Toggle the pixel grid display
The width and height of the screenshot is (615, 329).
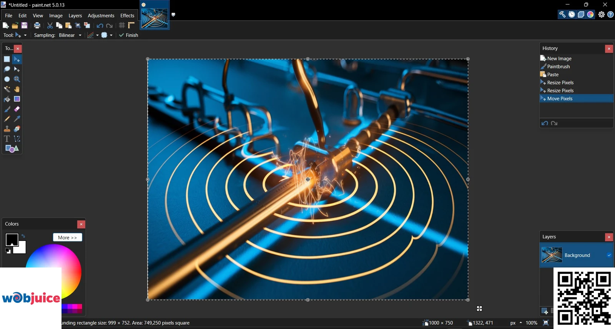(122, 25)
